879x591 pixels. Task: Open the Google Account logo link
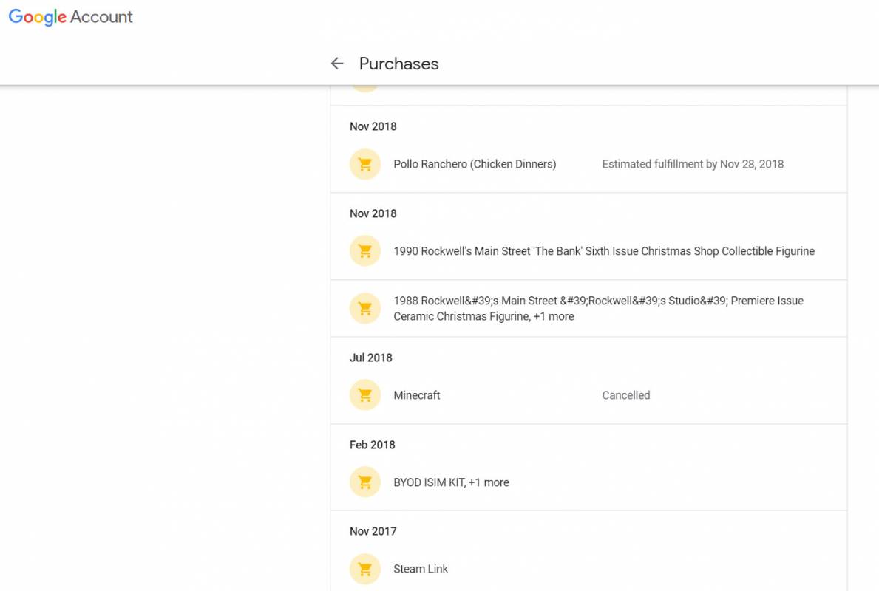click(71, 17)
